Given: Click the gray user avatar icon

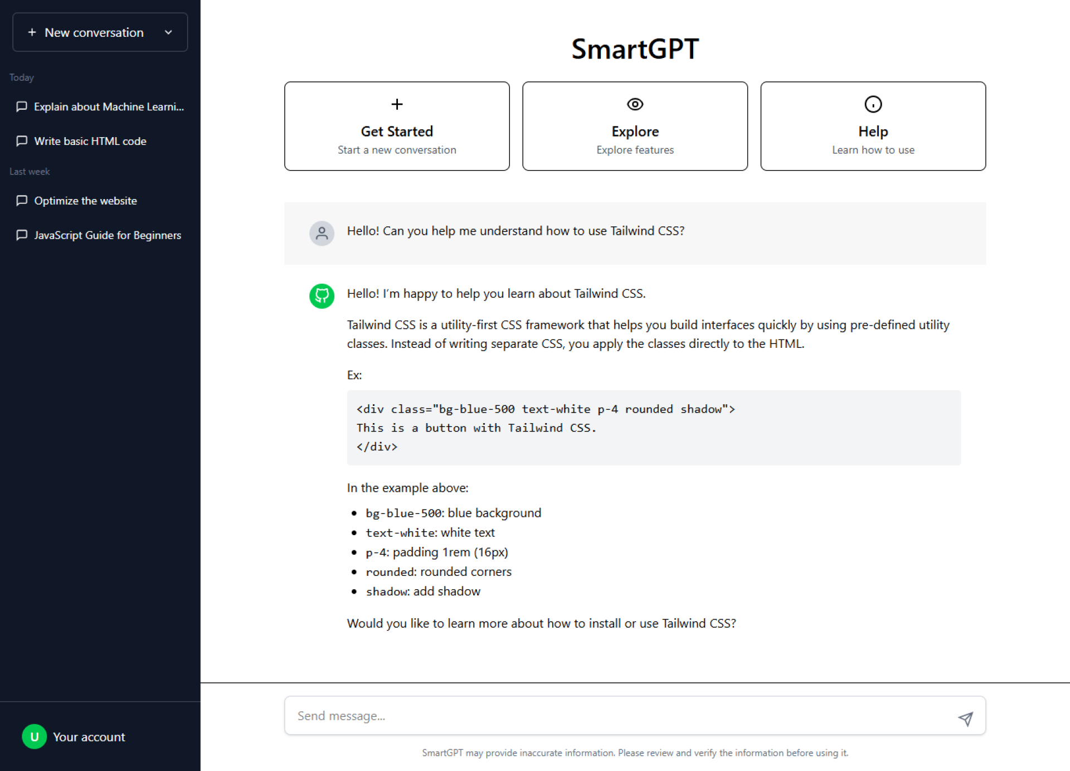Looking at the screenshot, I should coord(322,233).
